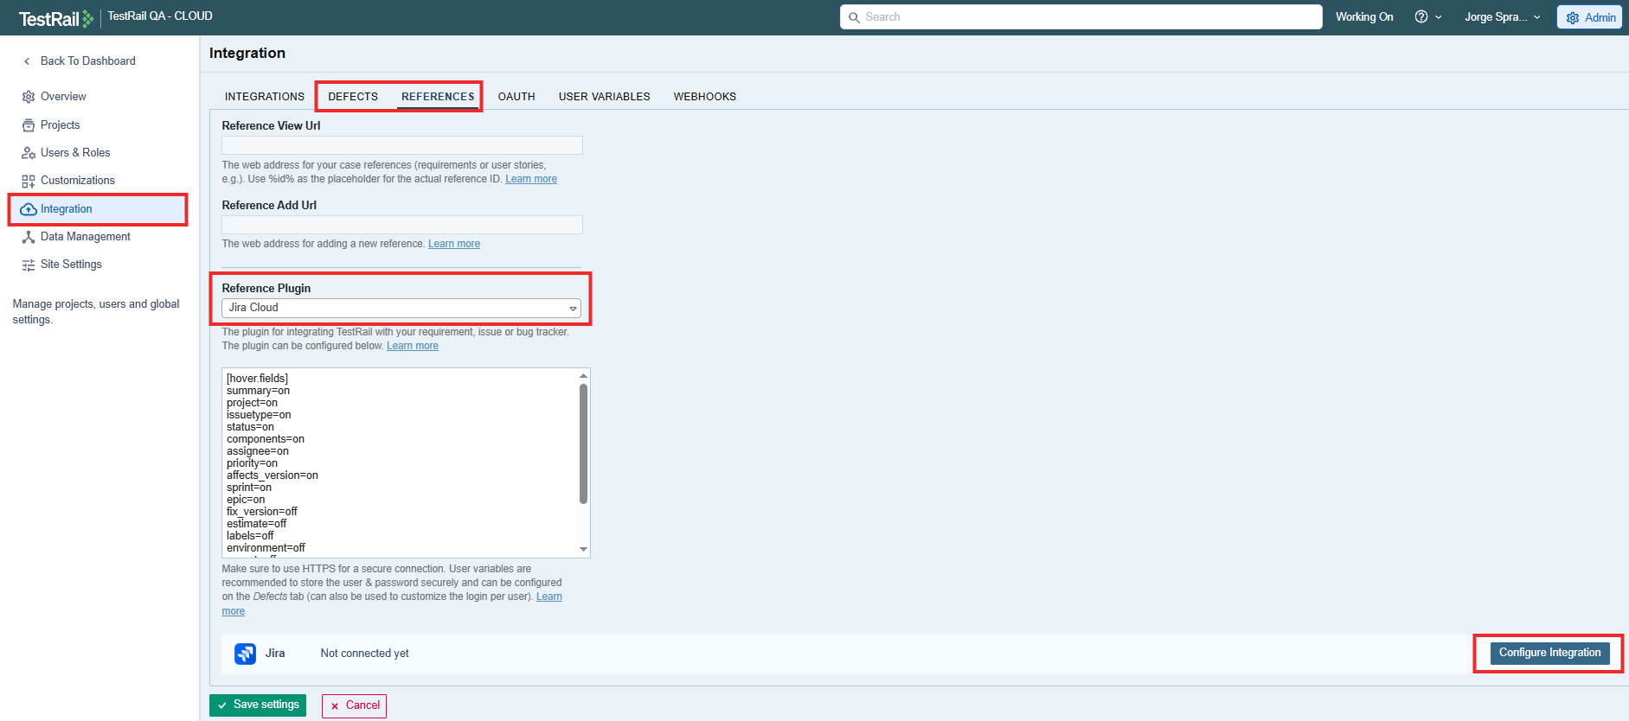This screenshot has width=1629, height=721.
Task: Open the USER VARIABLES tab
Action: click(x=605, y=97)
